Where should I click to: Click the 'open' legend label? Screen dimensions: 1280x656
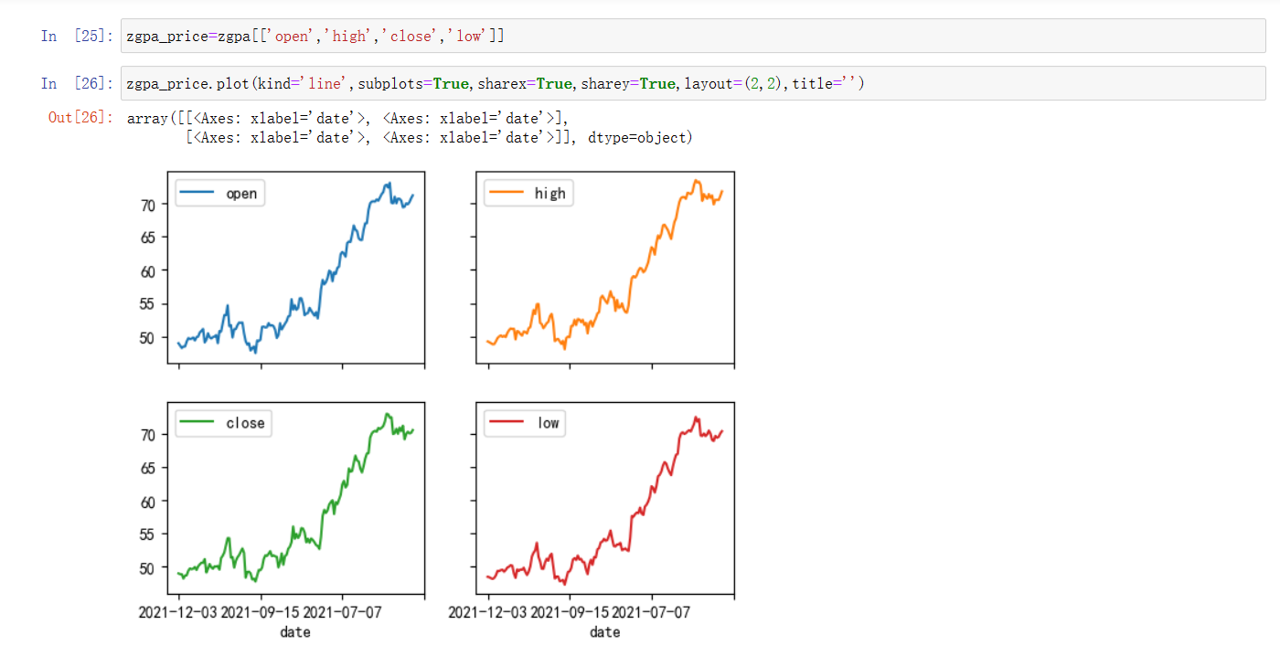241,194
